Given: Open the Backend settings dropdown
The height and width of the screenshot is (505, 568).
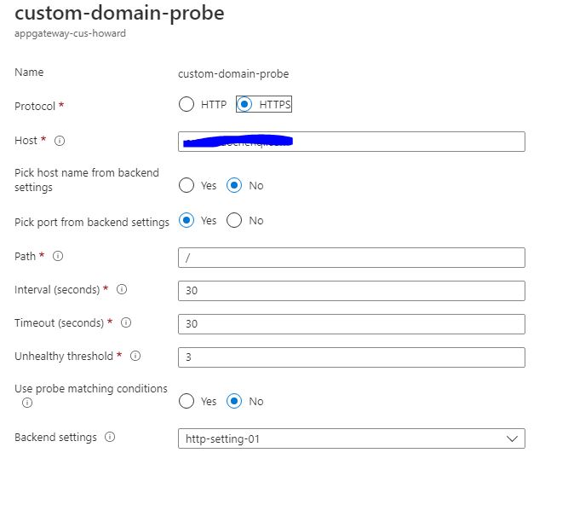Looking at the screenshot, I should (x=351, y=438).
